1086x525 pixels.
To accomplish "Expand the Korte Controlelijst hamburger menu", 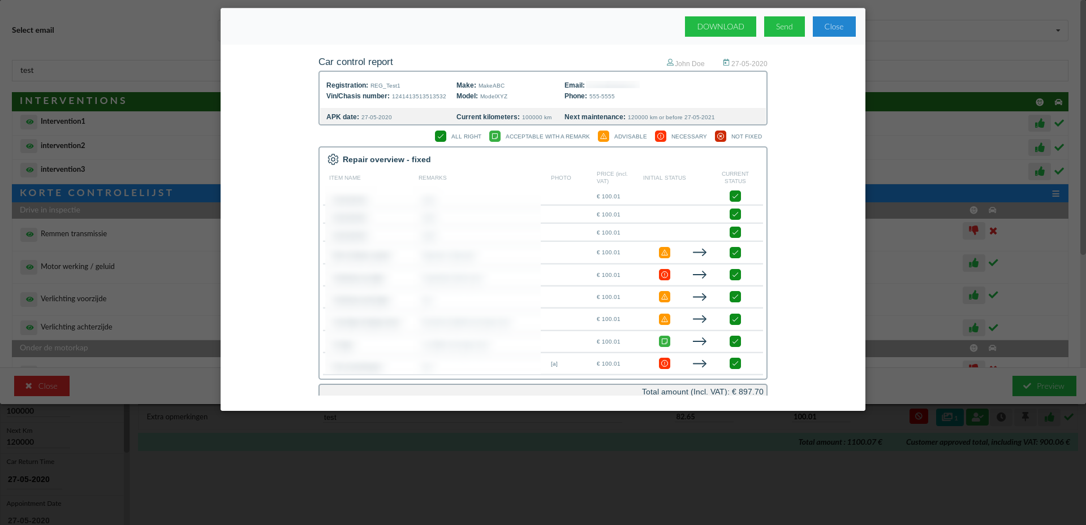I will (1055, 193).
